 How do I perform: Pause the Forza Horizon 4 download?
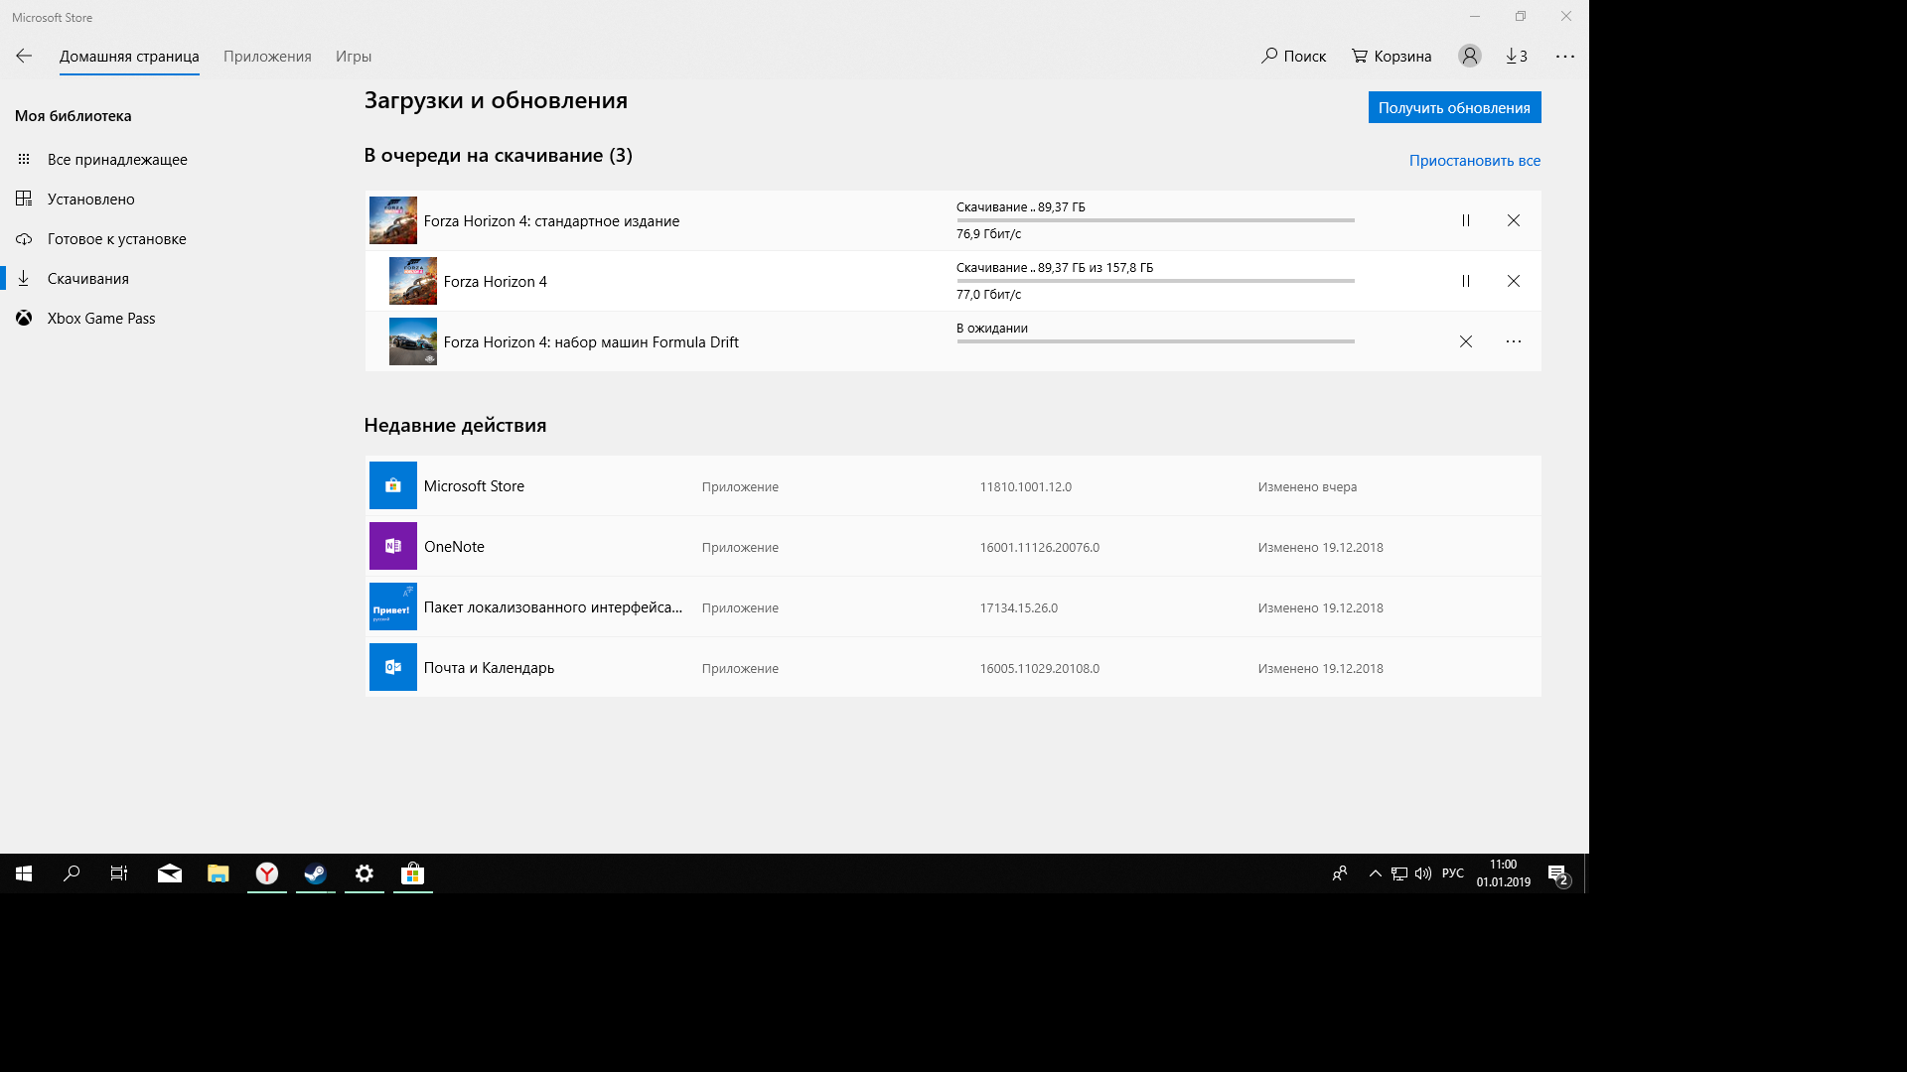coord(1466,281)
